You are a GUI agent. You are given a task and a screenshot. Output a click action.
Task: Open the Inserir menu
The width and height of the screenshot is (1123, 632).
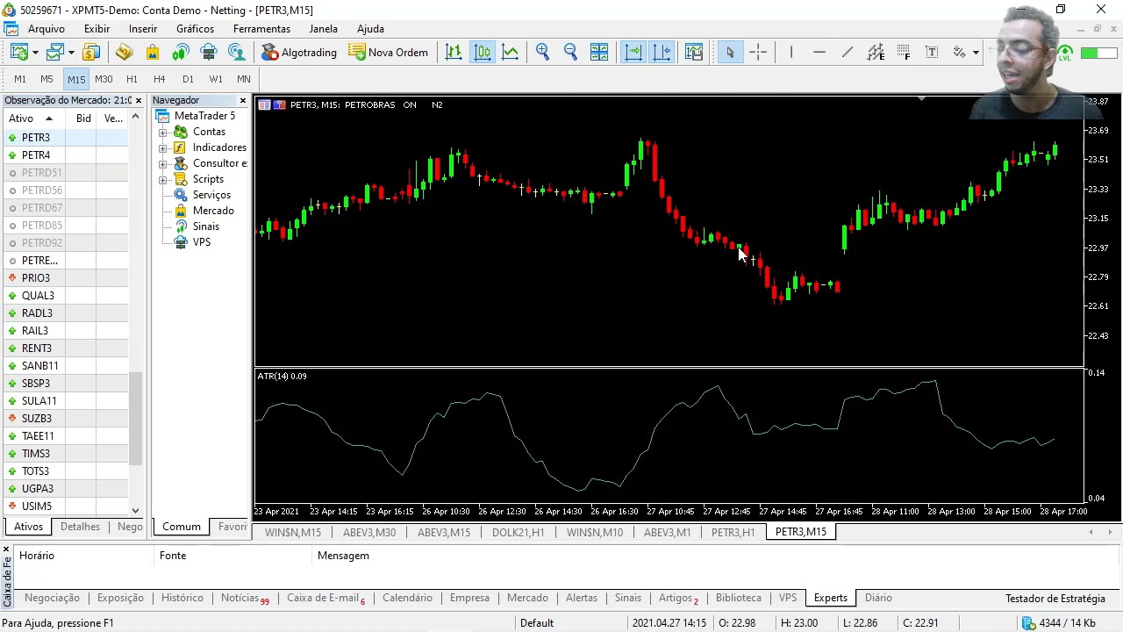point(143,29)
